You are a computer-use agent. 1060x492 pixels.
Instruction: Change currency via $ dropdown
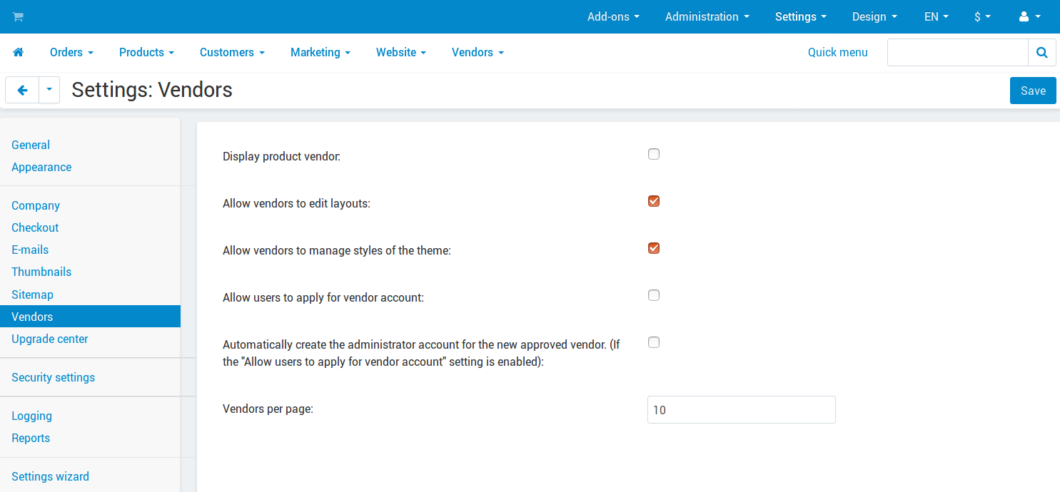983,16
